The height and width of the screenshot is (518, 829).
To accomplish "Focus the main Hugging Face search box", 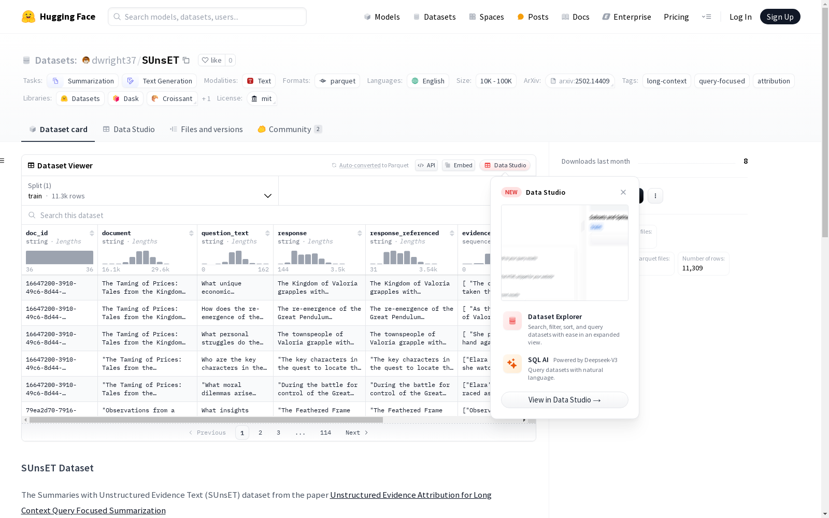I will (x=207, y=17).
